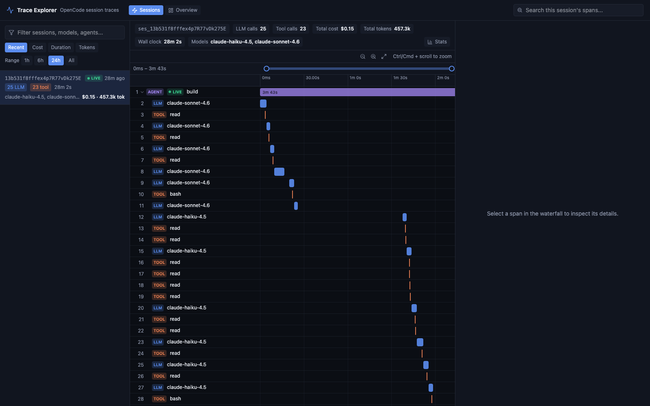Click the Total tokens 457.3k chip
The image size is (650, 406).
pos(387,29)
